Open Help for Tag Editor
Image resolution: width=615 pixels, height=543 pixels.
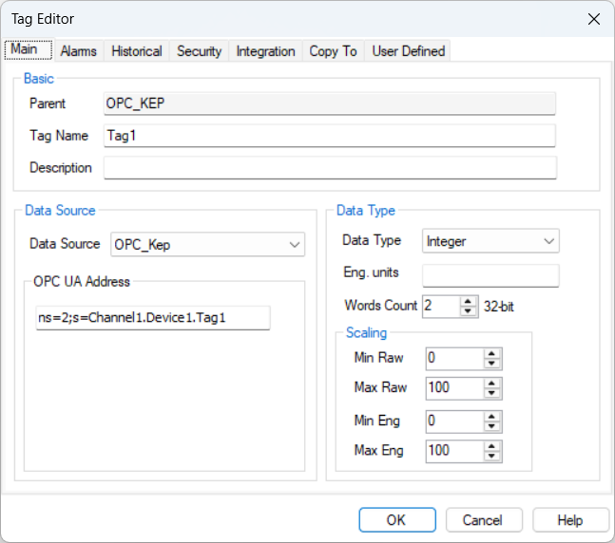(x=570, y=520)
